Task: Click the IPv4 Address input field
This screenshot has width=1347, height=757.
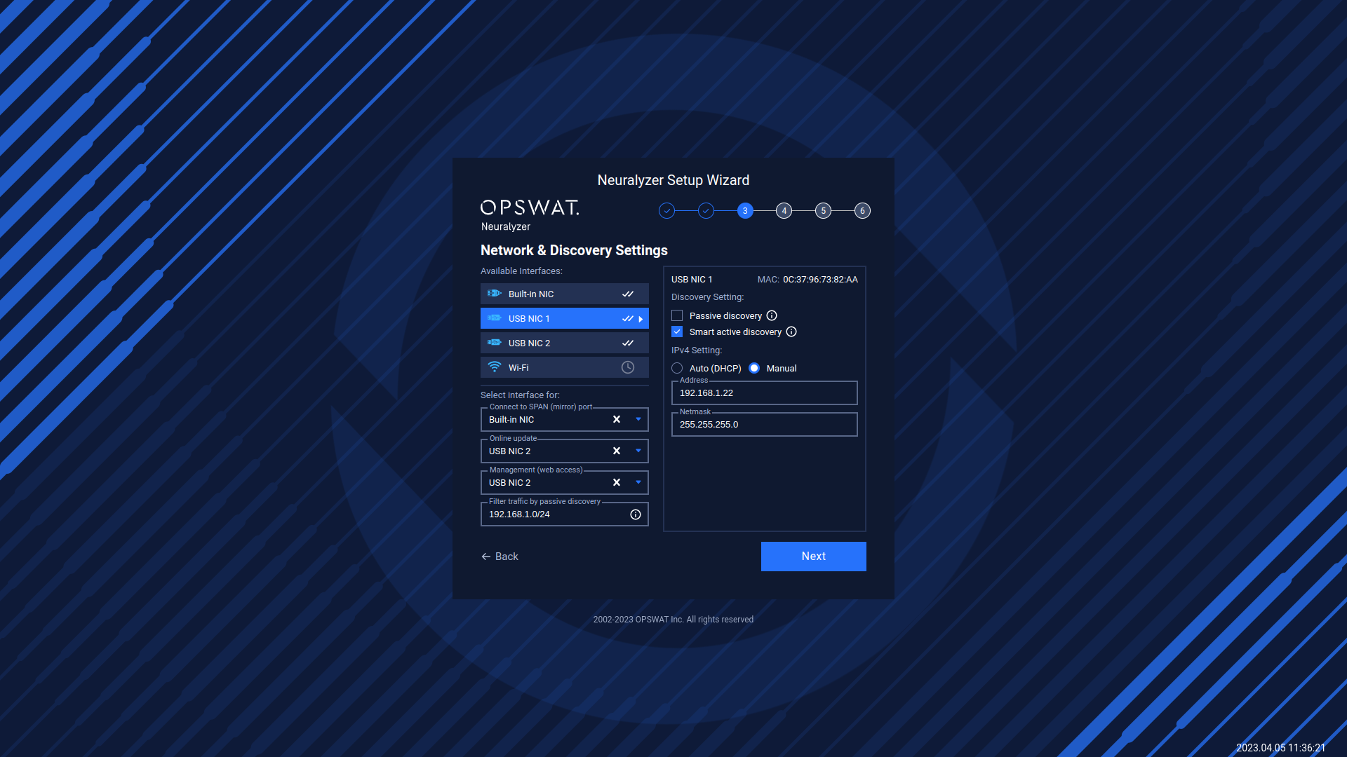Action: click(x=765, y=393)
